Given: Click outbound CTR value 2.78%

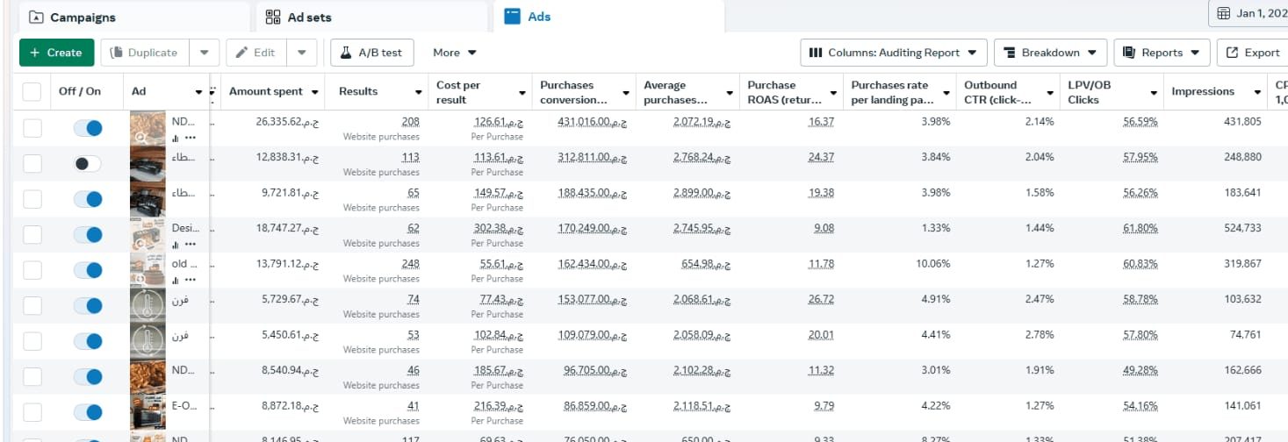Looking at the screenshot, I should pyautogui.click(x=1040, y=335).
